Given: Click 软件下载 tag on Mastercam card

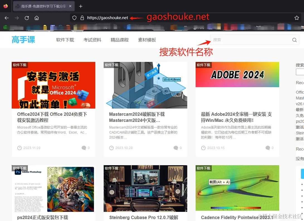Looking at the screenshot, I should click(x=111, y=65).
